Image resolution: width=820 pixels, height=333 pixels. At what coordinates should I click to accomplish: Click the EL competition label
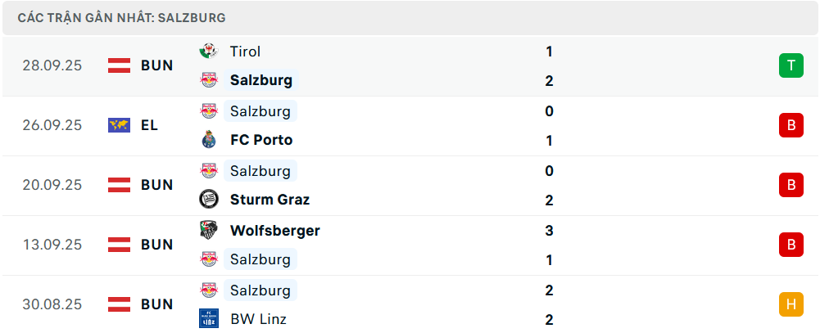tap(149, 125)
